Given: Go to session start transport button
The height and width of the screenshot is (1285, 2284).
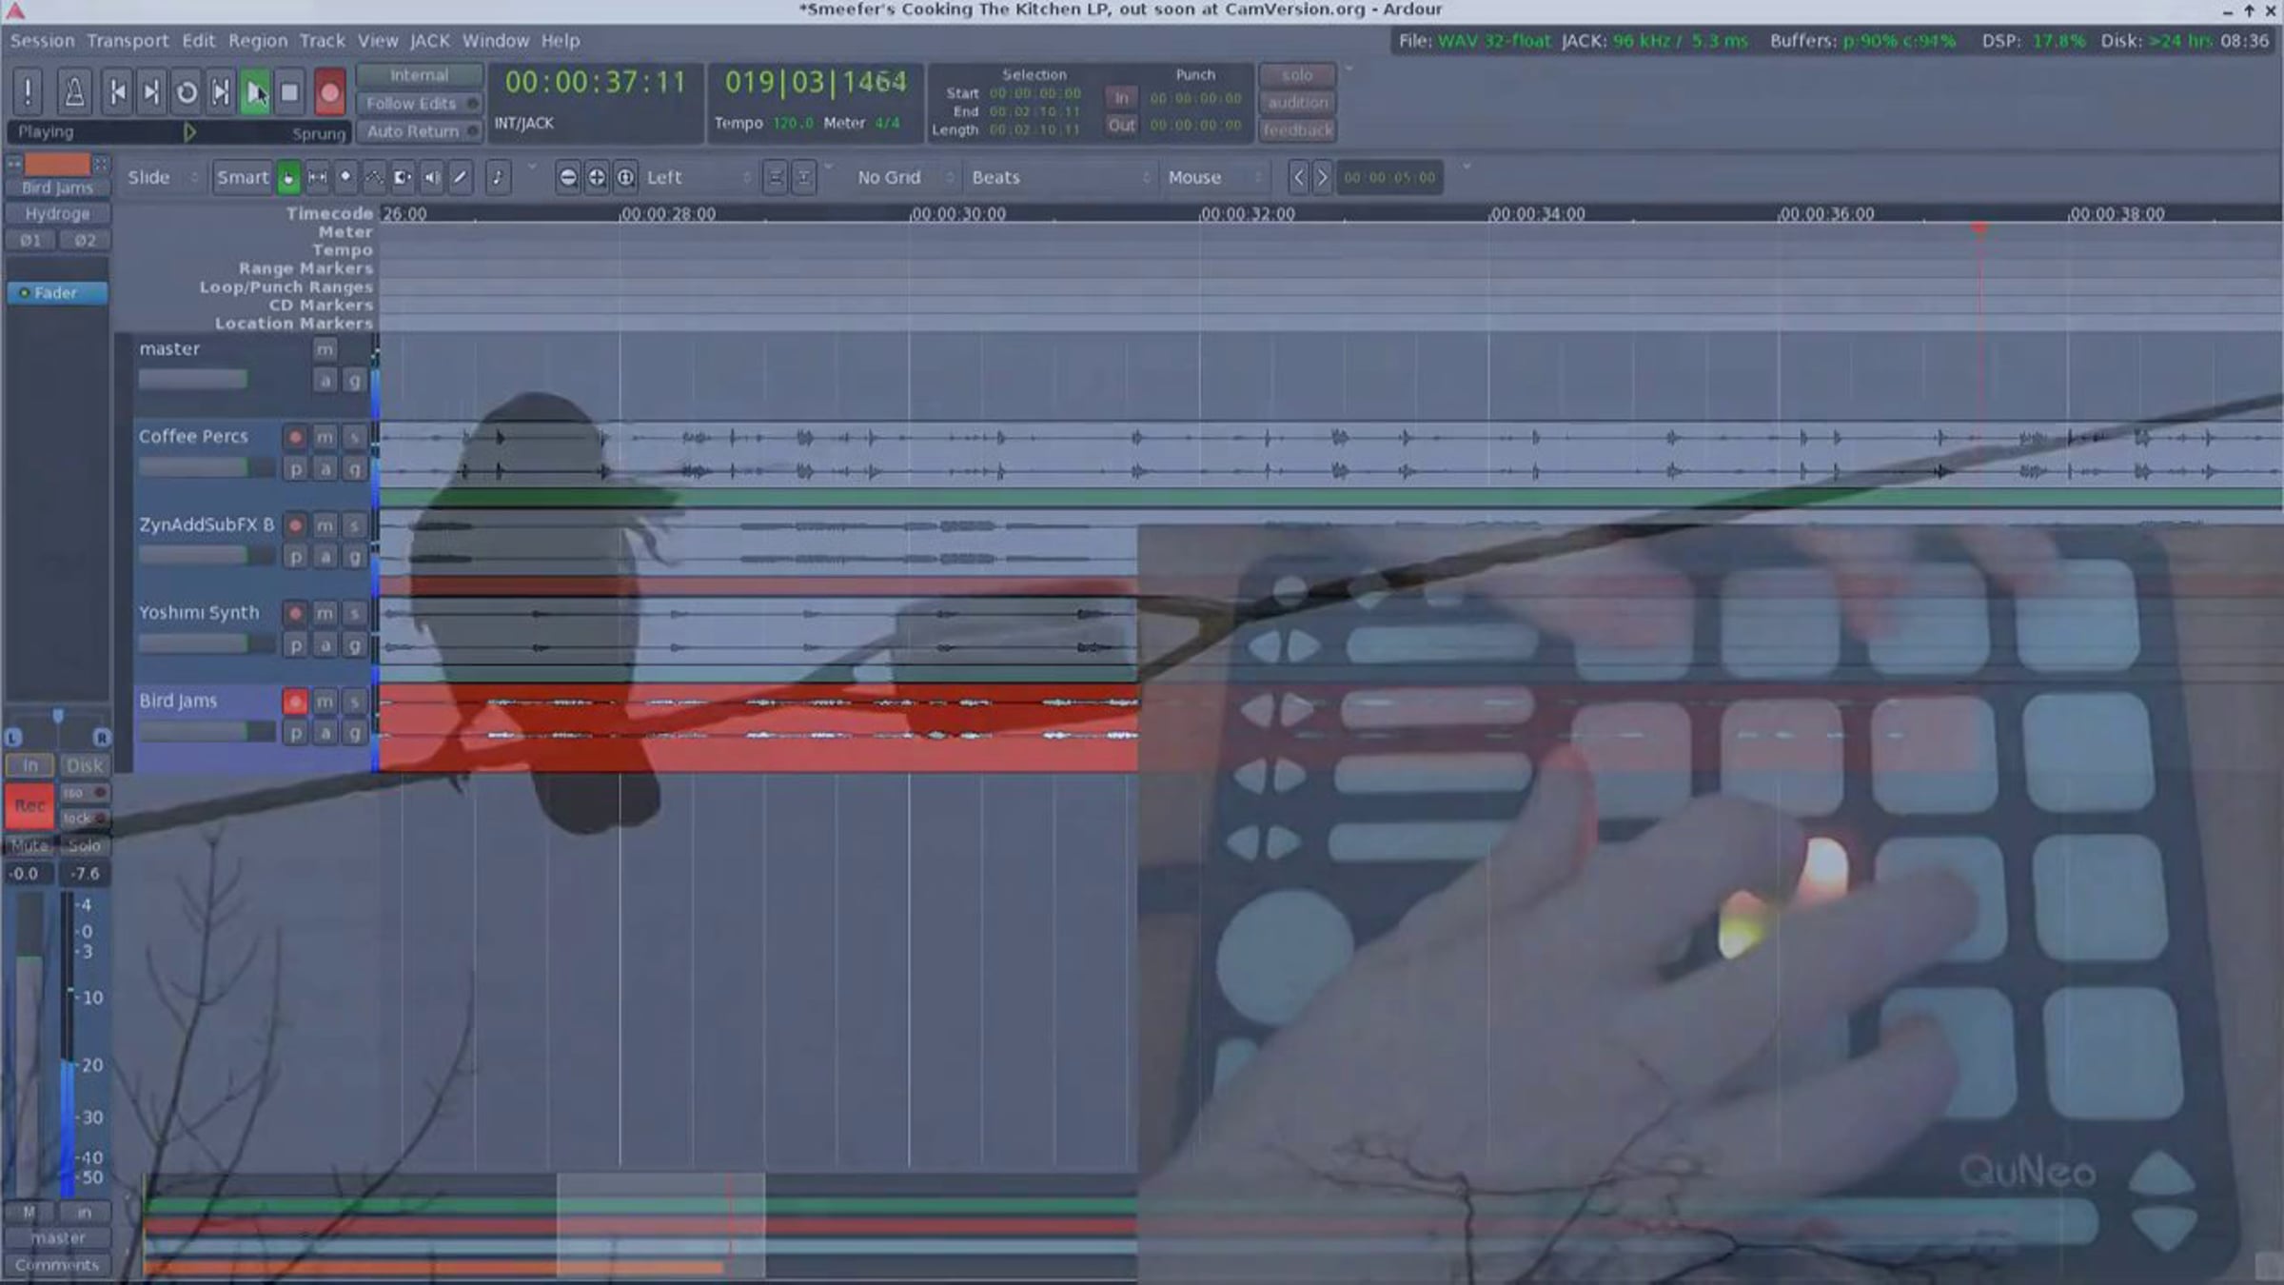Looking at the screenshot, I should [x=117, y=92].
